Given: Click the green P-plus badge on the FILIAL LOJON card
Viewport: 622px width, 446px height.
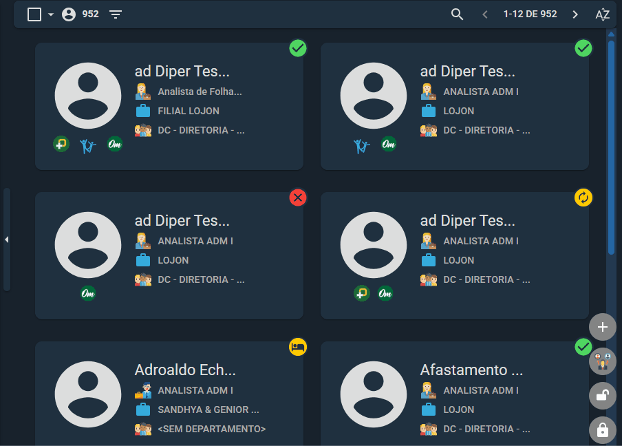Looking at the screenshot, I should [61, 144].
